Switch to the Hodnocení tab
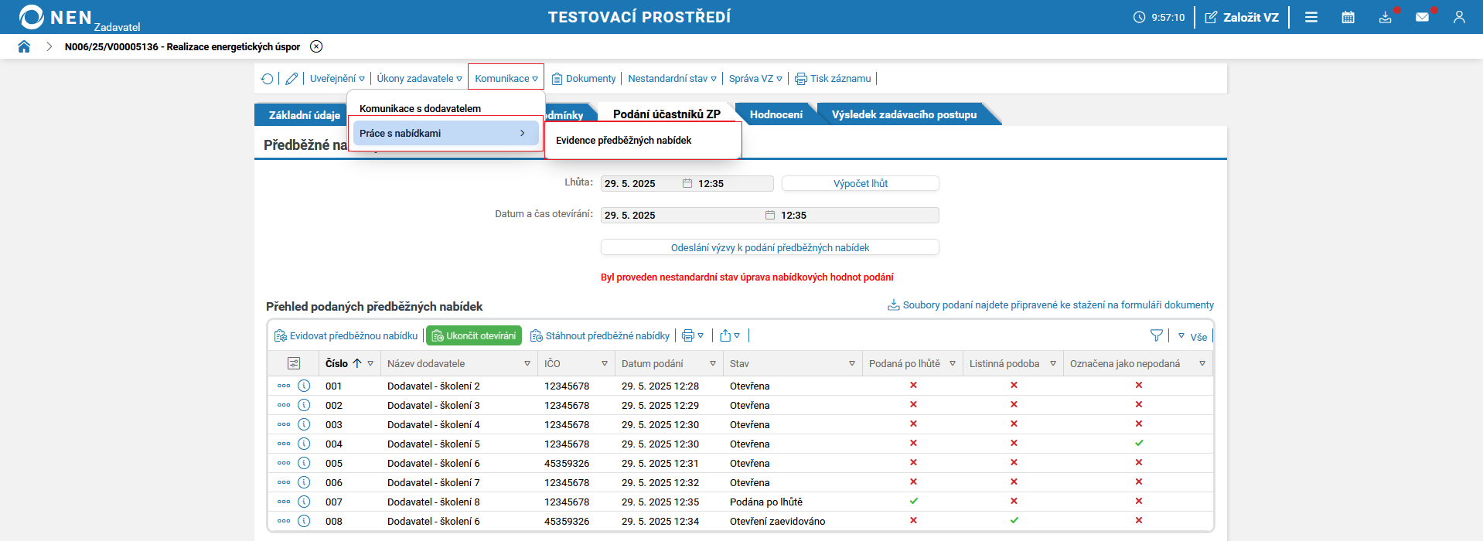Screen dimensions: 1483x541 point(776,114)
